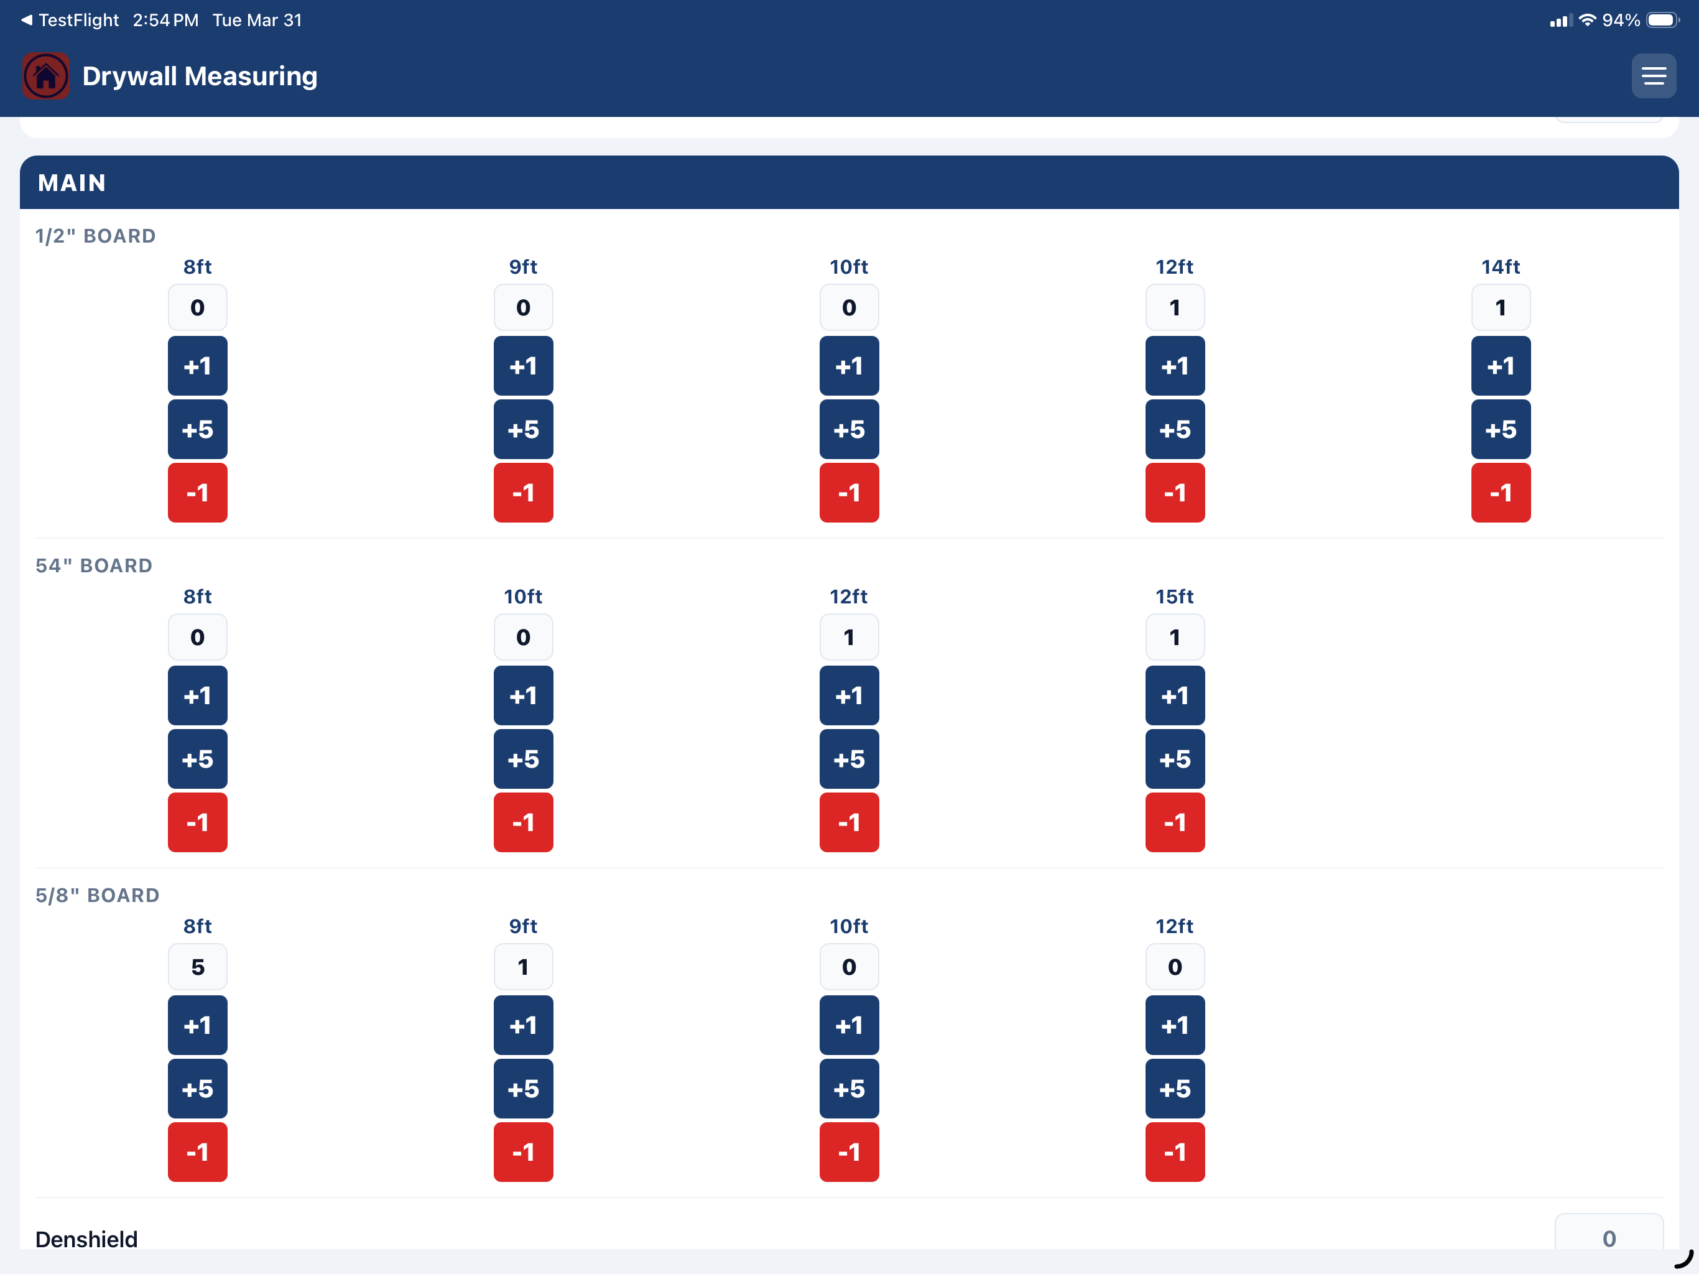Add 5 to 5/8" board 10ft
The image size is (1699, 1274).
(849, 1089)
